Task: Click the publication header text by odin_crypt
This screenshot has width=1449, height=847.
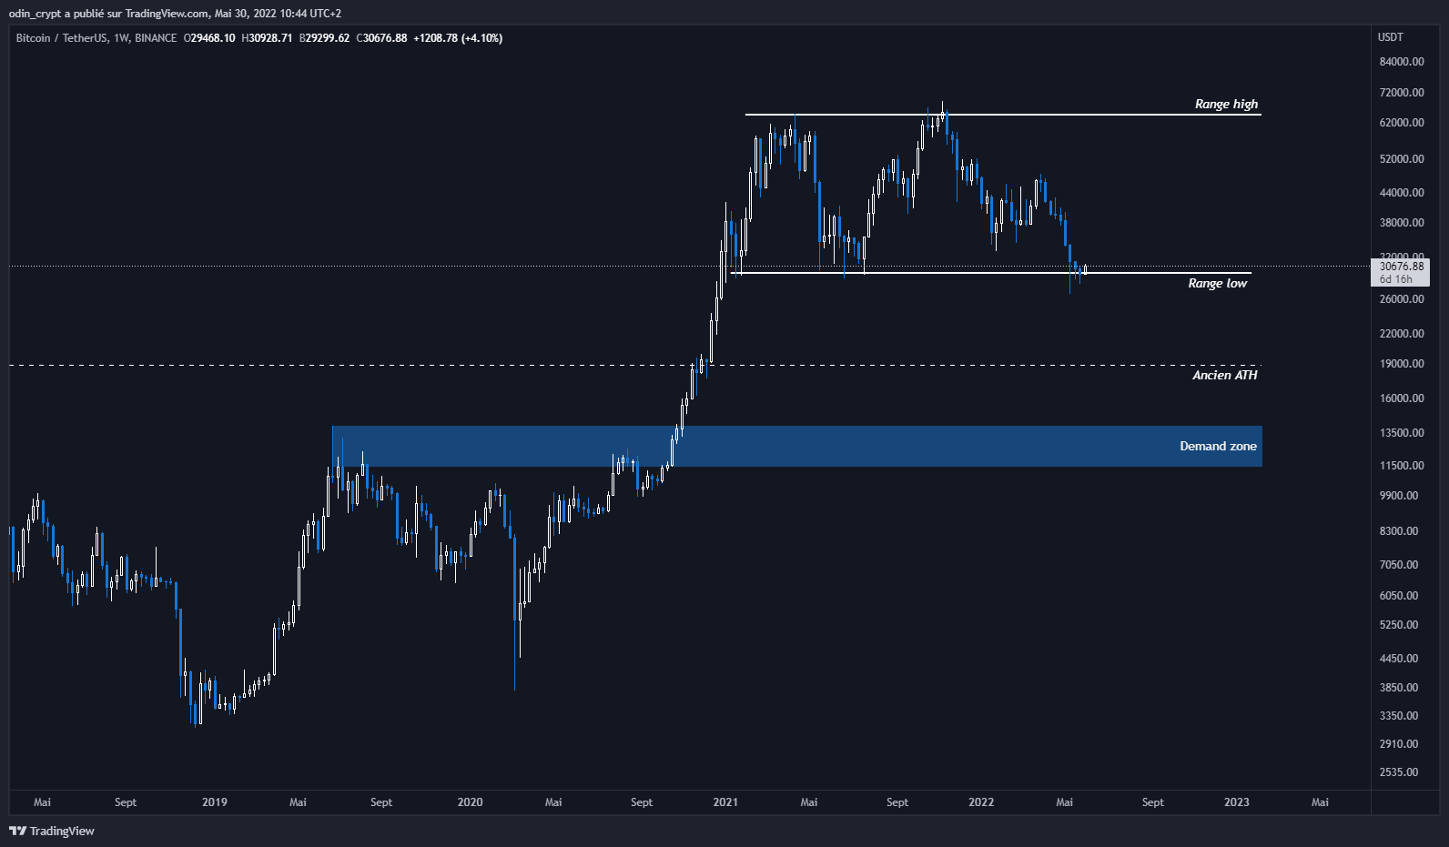Action: (x=175, y=14)
